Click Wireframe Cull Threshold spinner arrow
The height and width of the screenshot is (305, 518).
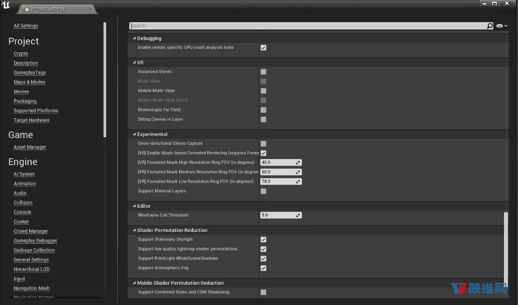pos(298,215)
